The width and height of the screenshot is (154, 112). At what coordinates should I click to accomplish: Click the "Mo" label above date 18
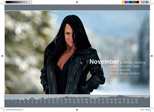(87, 99)
